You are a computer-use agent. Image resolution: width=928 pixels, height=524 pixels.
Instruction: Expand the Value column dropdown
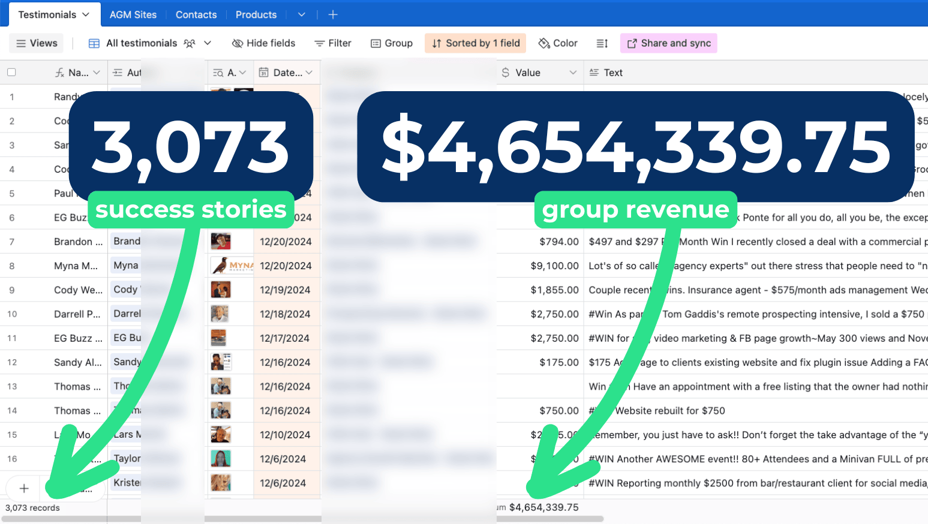[x=572, y=73]
